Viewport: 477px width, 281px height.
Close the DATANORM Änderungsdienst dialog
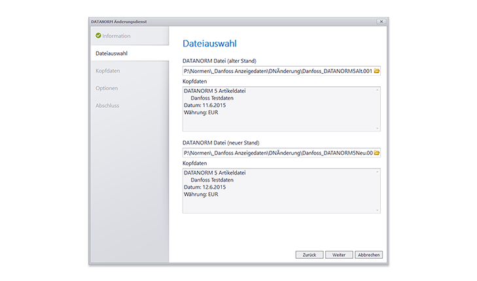point(381,22)
